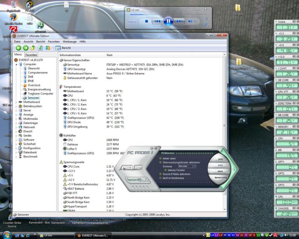Screen dimensions: 299x239
Task: Skip to next track in media player
Action: pos(180,20)
